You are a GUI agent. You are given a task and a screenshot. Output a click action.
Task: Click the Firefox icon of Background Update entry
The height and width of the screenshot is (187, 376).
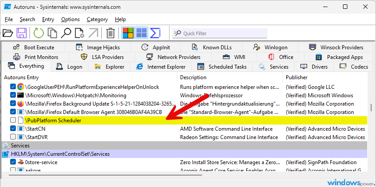click(x=21, y=103)
